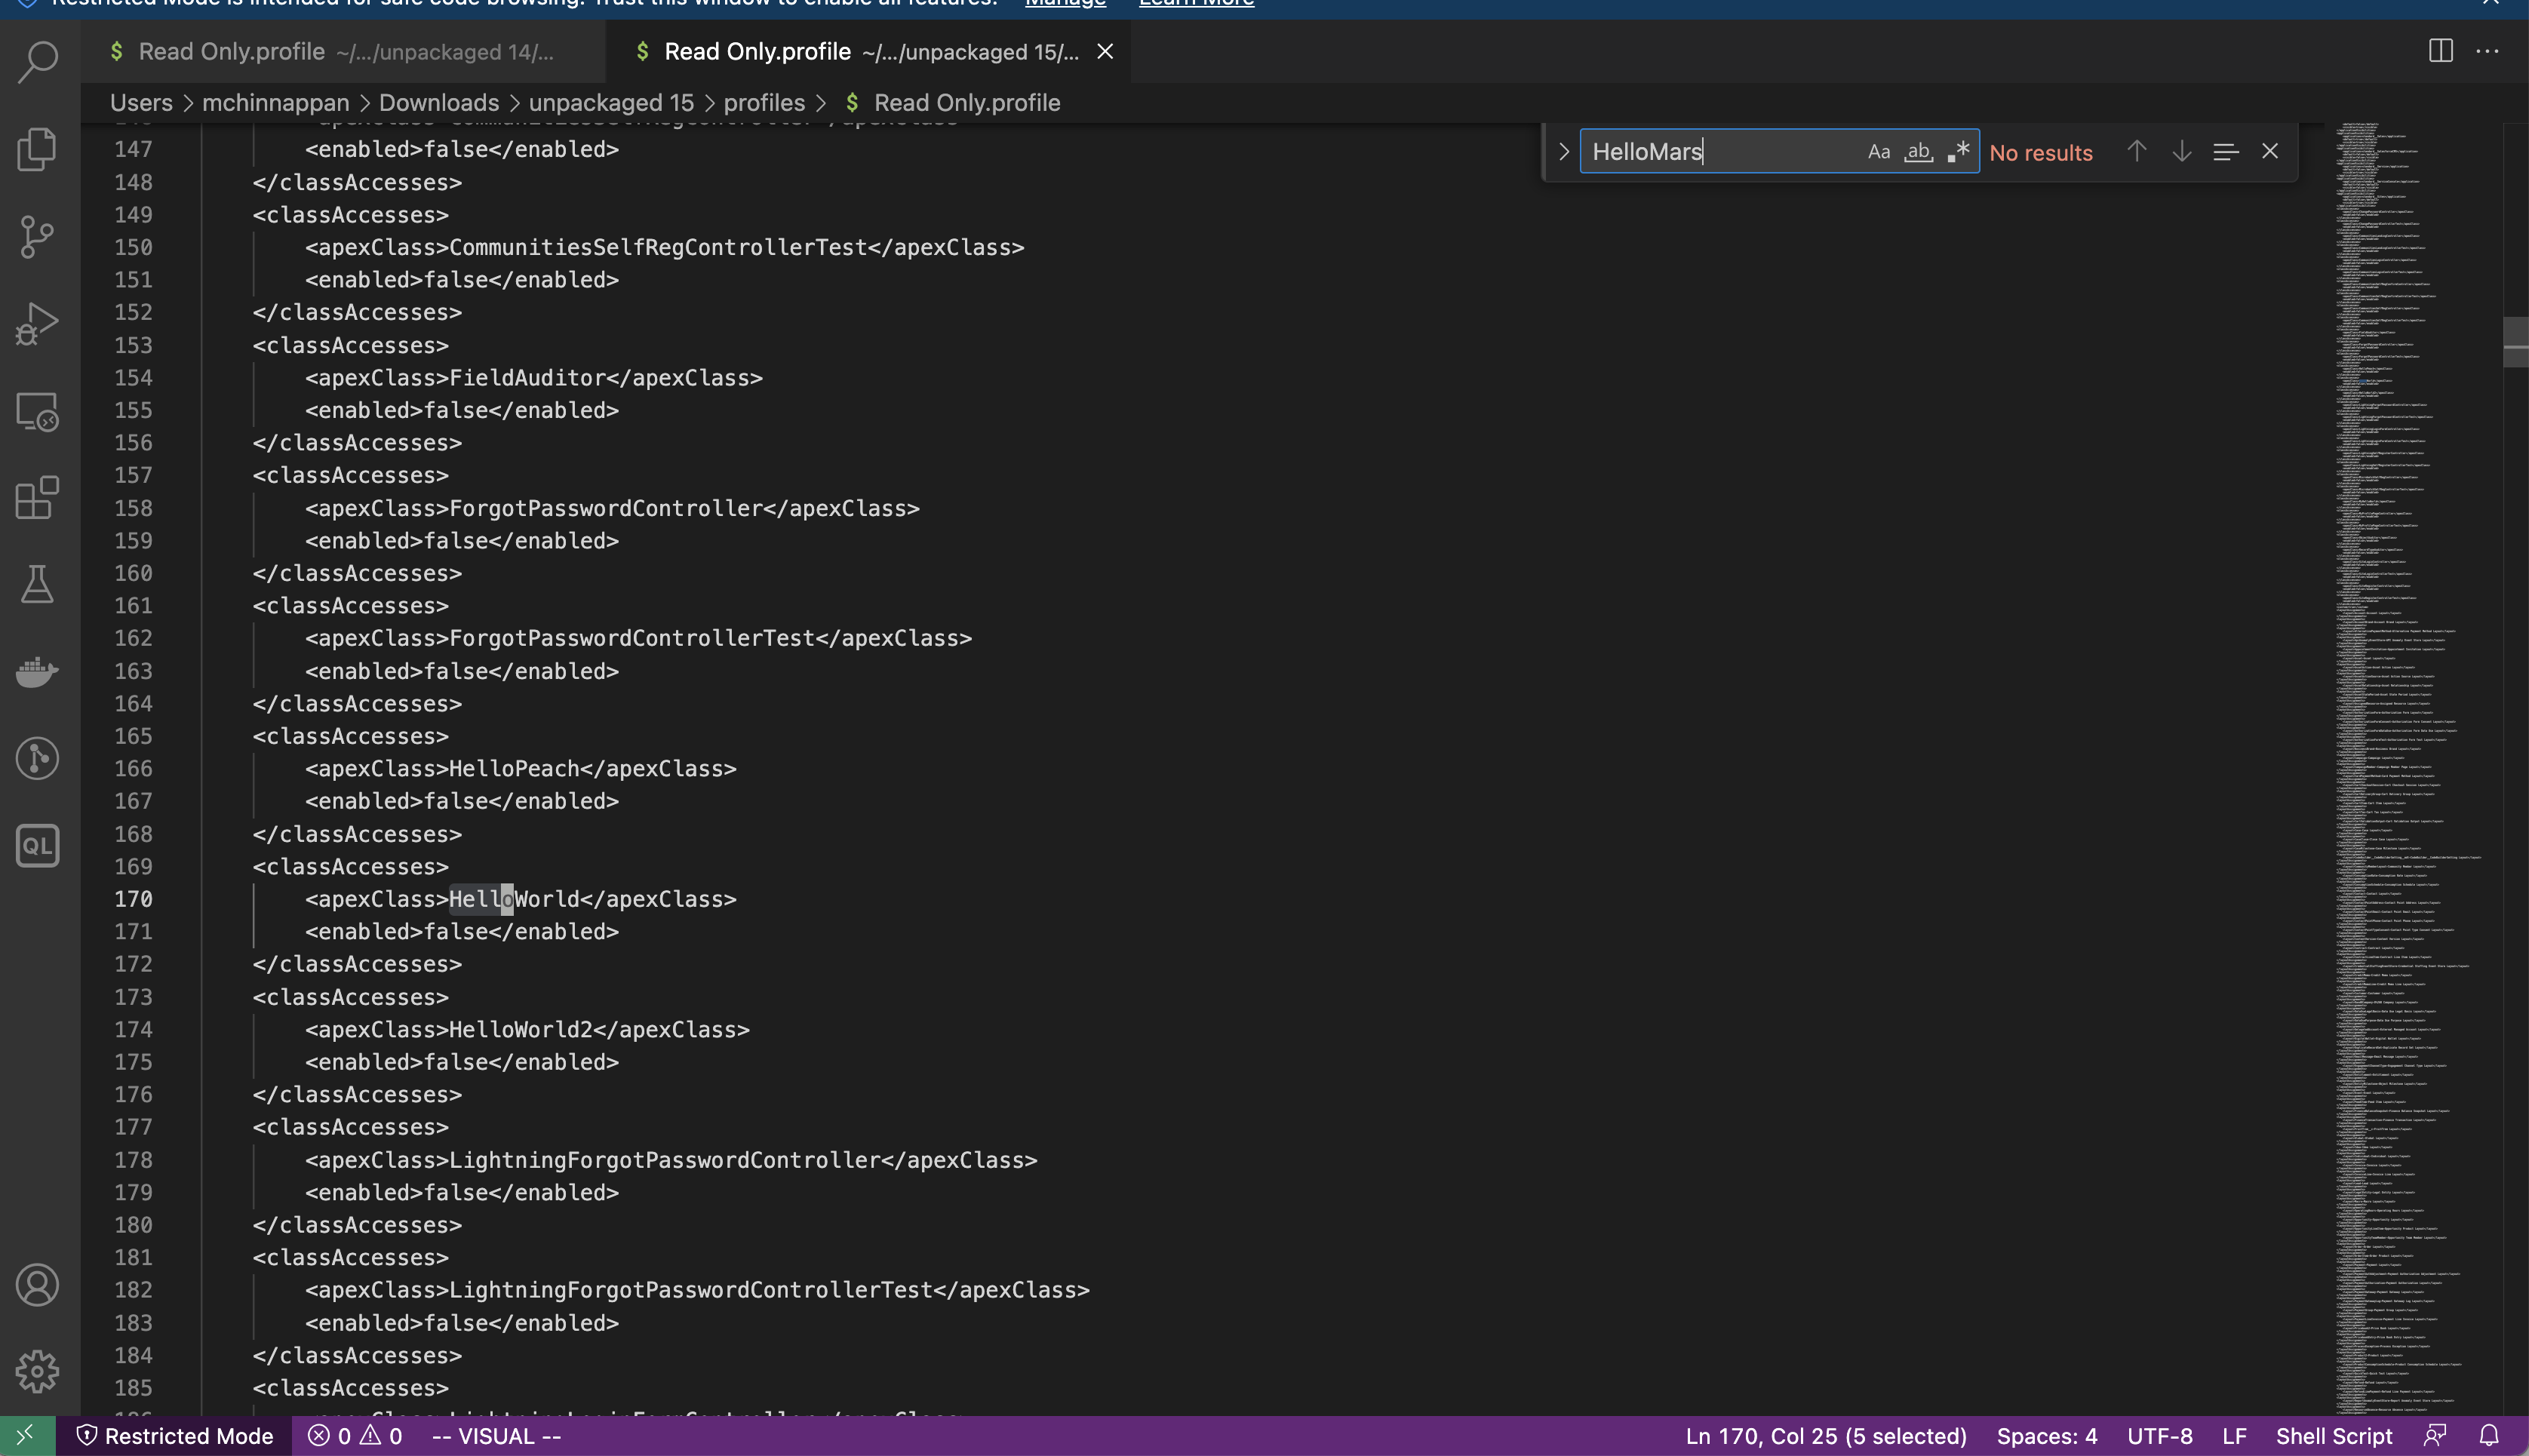
Task: Open Source Control view
Action: (38, 237)
